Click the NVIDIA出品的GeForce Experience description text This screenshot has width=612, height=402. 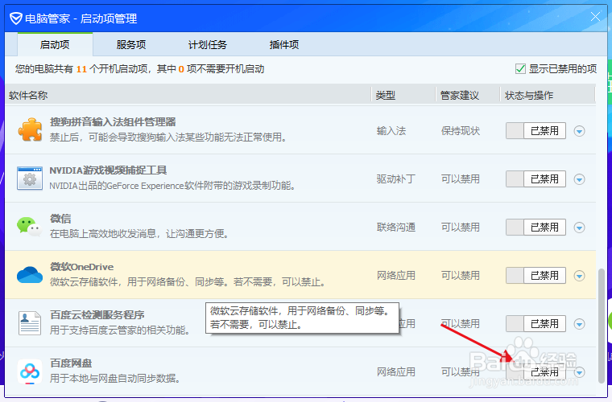coord(172,186)
